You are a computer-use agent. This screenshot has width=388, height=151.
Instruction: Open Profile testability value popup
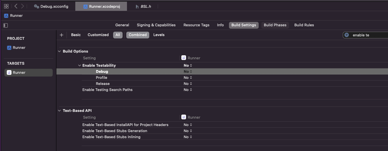pyautogui.click(x=188, y=78)
